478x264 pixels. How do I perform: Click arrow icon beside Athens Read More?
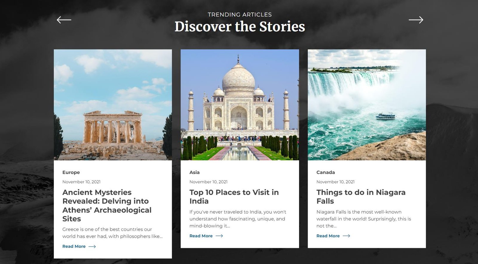tap(92, 247)
